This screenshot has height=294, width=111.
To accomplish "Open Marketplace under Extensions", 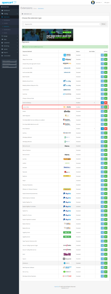I will click(x=9, y=20).
